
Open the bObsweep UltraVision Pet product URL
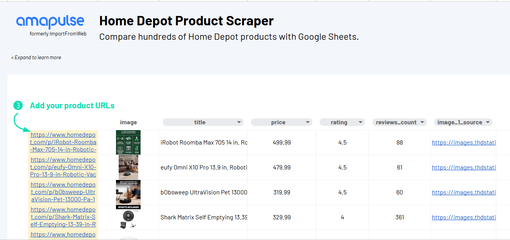click(63, 192)
